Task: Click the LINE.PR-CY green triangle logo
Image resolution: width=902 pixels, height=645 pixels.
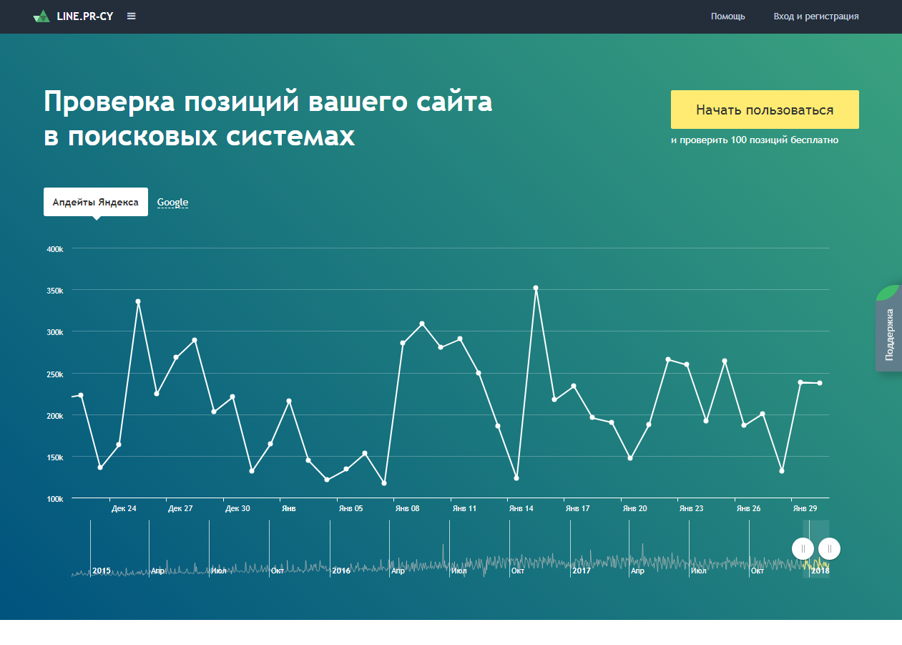Action: 41,16
